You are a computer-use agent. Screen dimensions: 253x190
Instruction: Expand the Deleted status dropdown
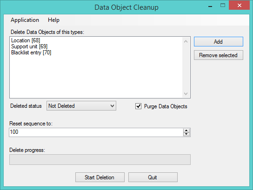(112, 106)
